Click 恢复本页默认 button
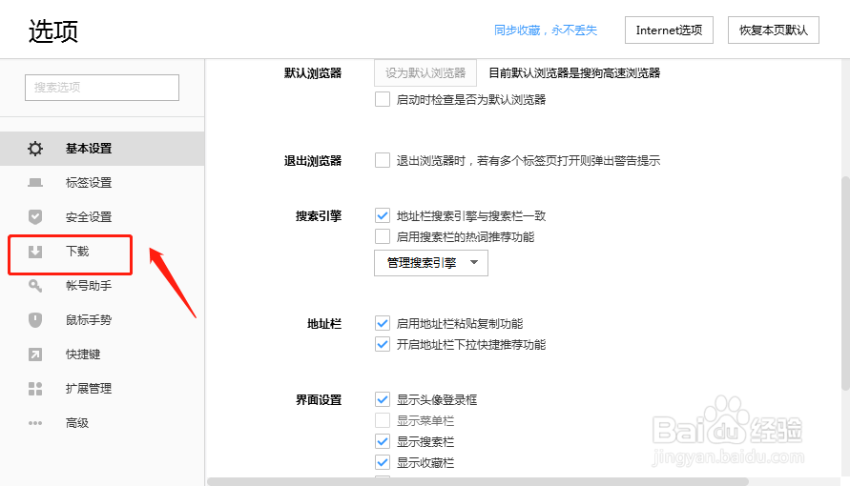This screenshot has height=486, width=850. click(x=774, y=30)
